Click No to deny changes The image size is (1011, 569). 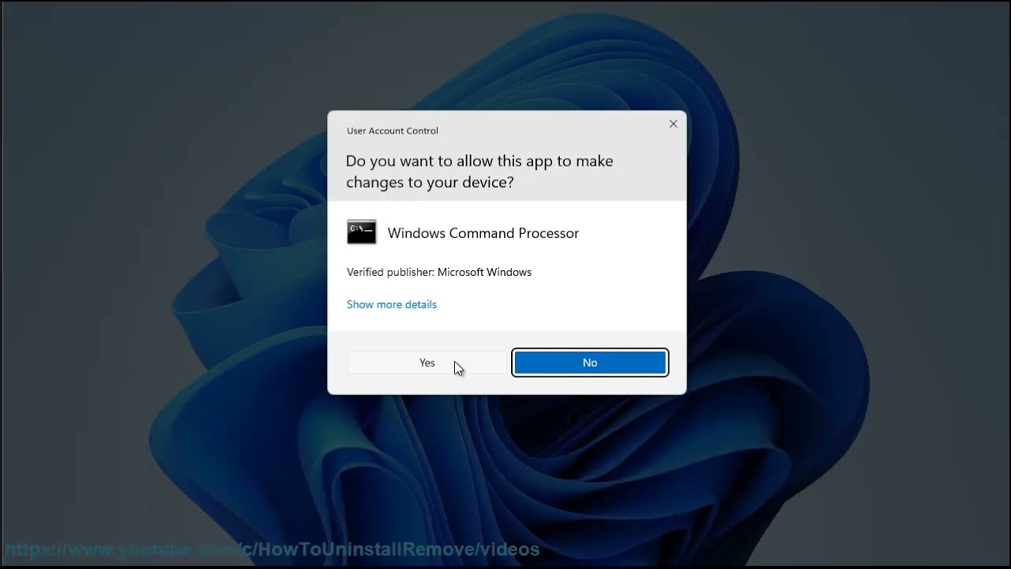590,363
